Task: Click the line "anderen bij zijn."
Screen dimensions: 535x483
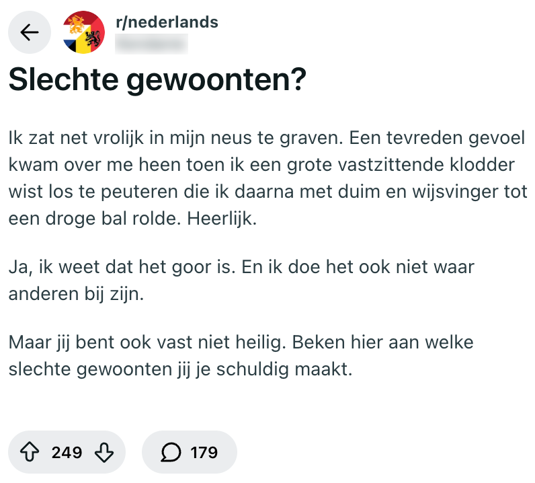Action: click(x=77, y=294)
